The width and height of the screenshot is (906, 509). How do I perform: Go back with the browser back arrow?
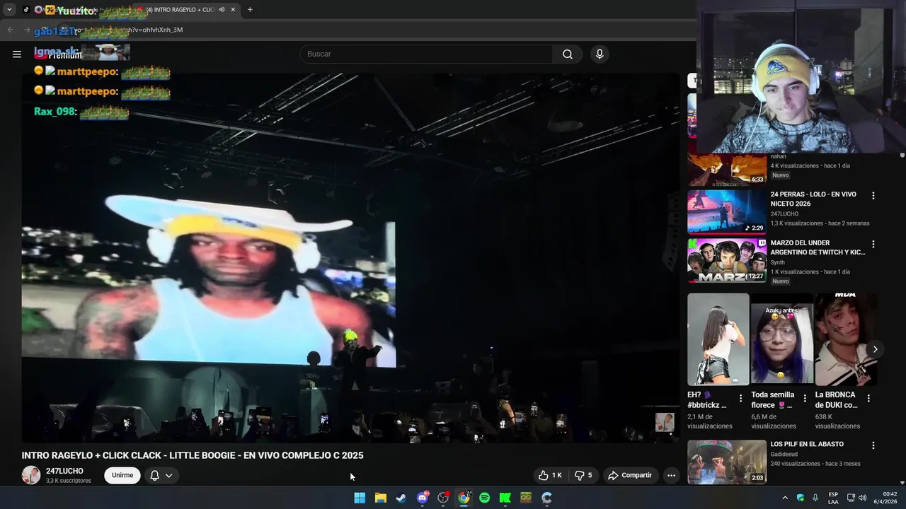[10, 30]
